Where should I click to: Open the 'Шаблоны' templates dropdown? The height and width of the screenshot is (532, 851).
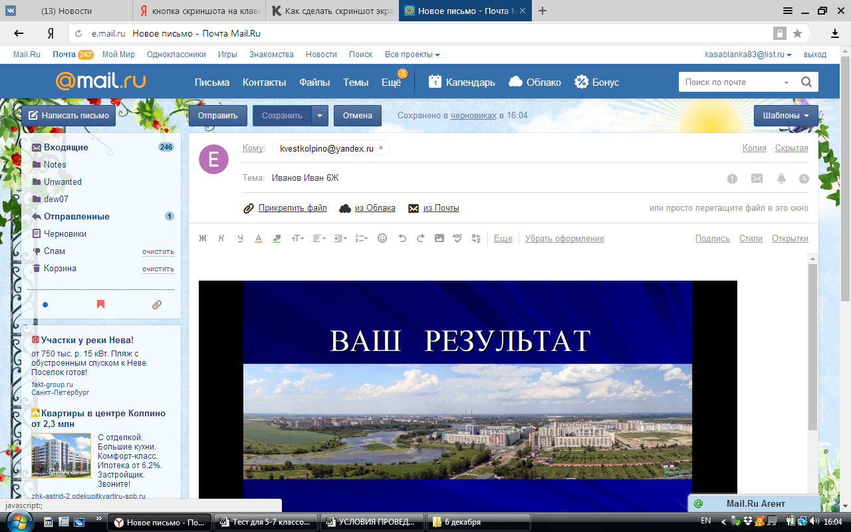click(x=786, y=116)
